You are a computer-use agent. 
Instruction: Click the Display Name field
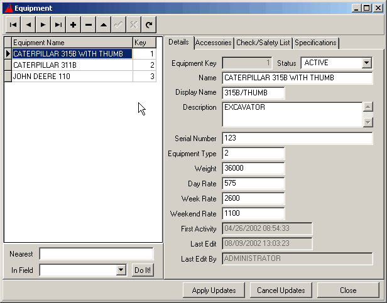pyautogui.click(x=253, y=93)
